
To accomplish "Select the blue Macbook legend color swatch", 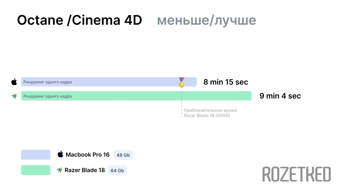I will click(x=36, y=154).
